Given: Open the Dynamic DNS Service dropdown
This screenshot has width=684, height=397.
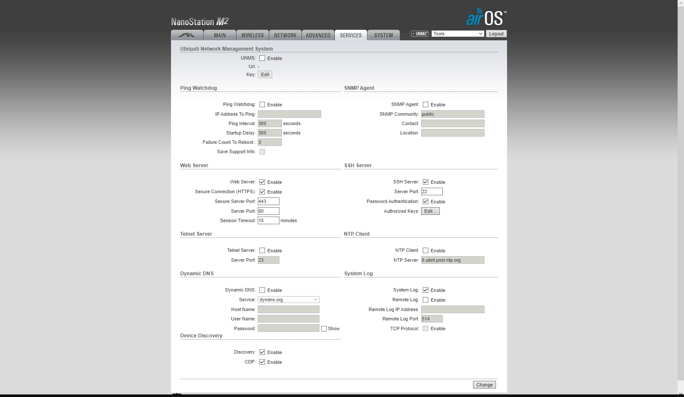Looking at the screenshot, I should (x=288, y=300).
